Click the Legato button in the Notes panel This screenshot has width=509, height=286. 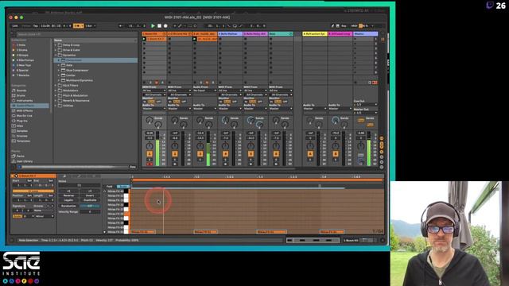68,200
